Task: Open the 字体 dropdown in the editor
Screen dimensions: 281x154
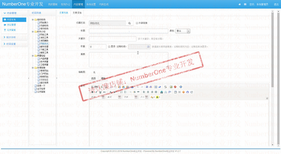Action: (131, 97)
